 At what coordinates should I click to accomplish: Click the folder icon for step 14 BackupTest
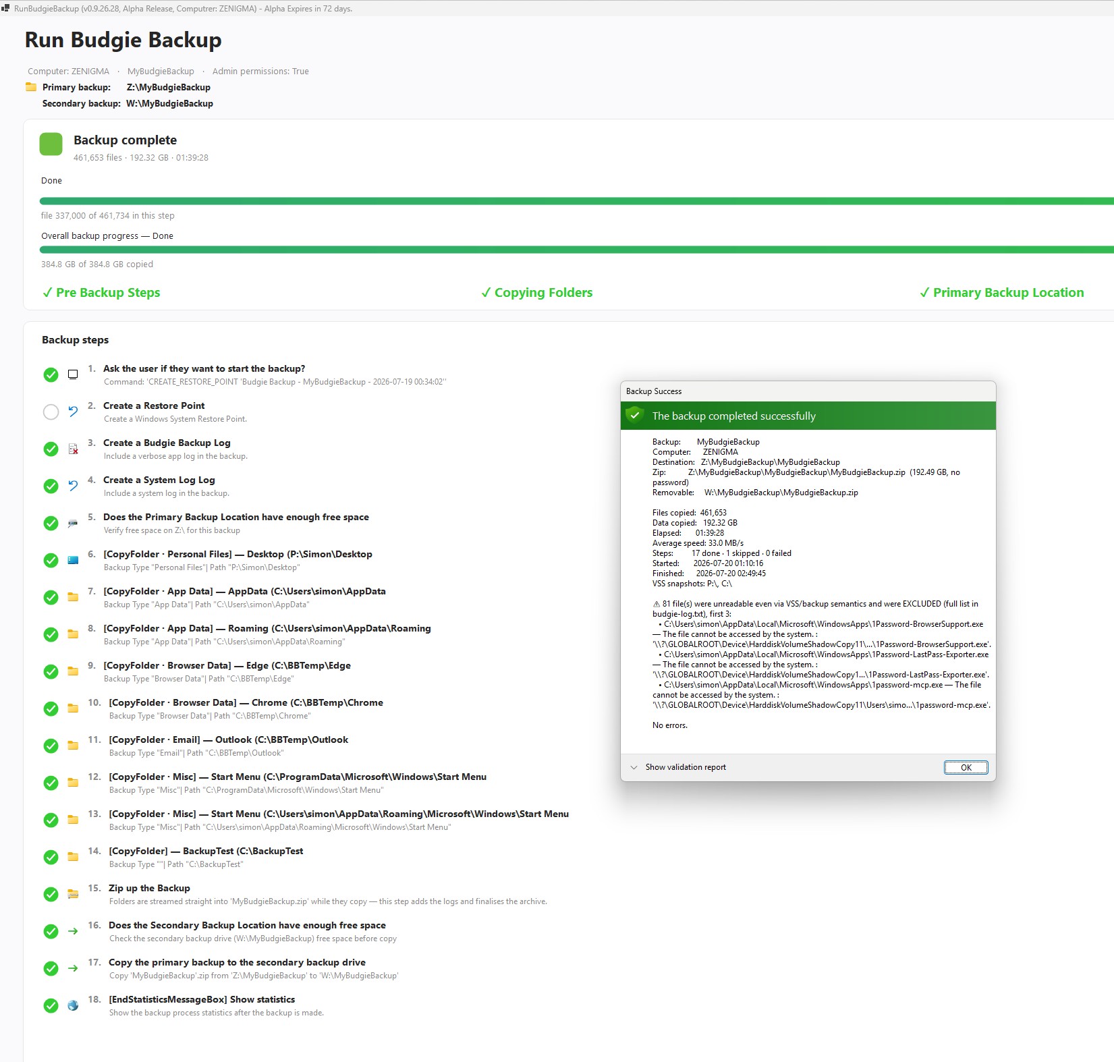73,857
